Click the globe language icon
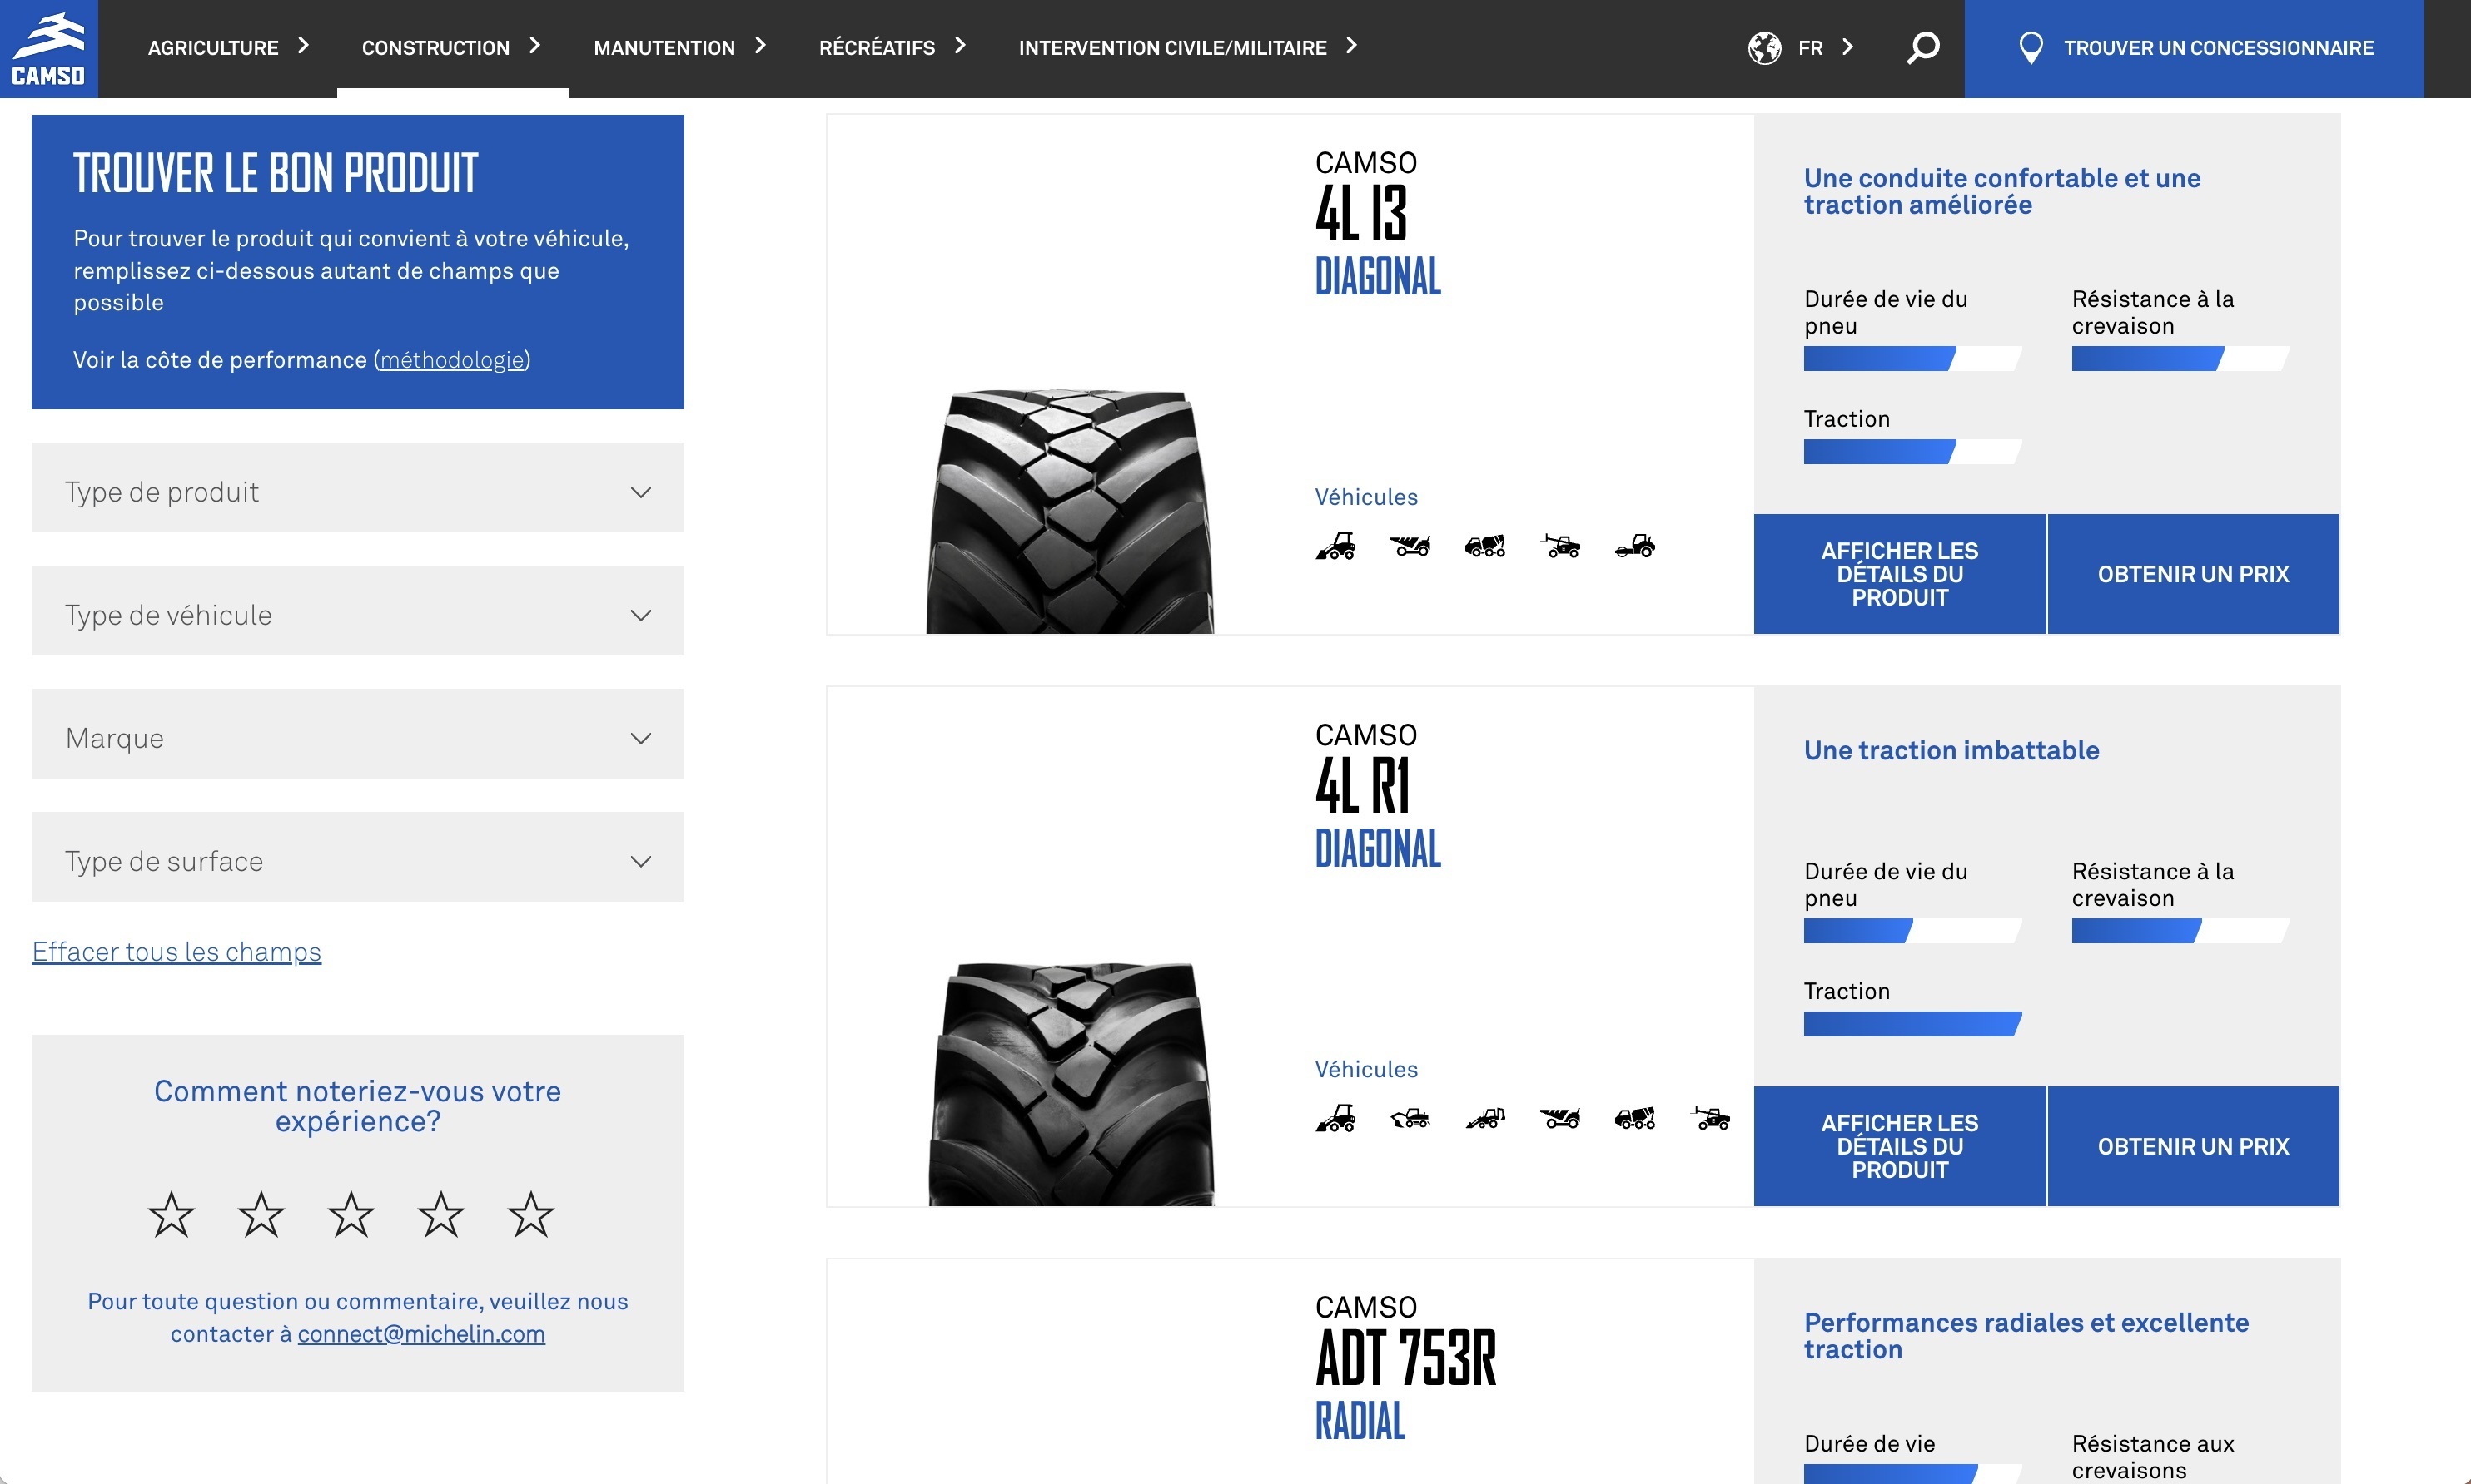This screenshot has height=1484, width=2471. pos(1763,47)
